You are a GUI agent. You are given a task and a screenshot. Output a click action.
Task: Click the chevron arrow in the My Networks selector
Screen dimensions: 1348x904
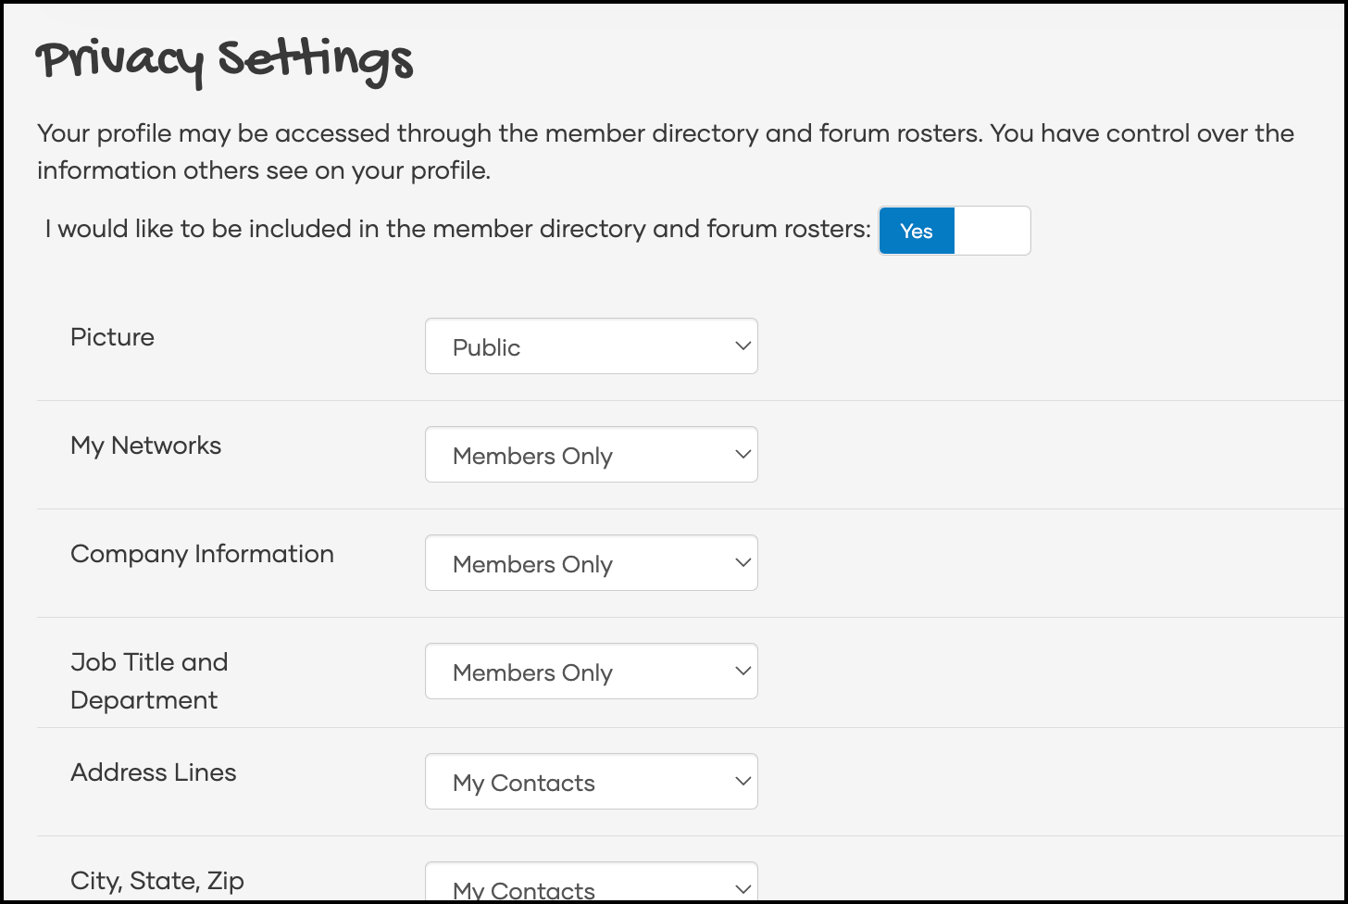(742, 455)
